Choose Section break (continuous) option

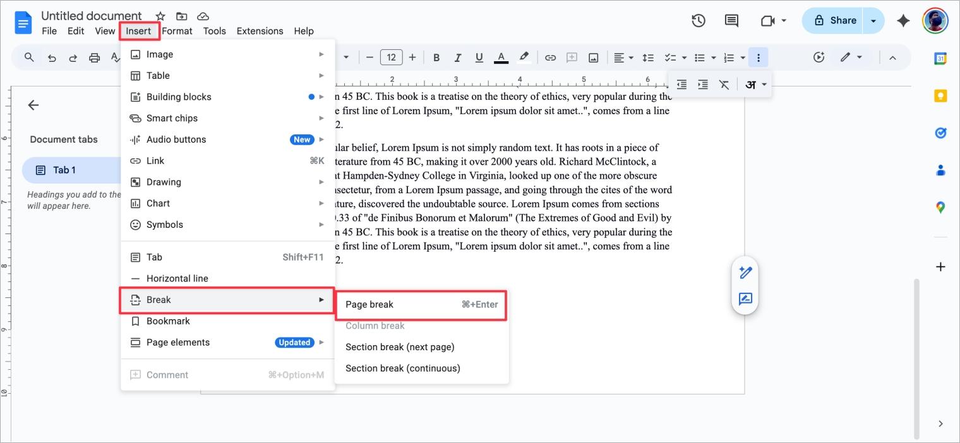tap(403, 369)
